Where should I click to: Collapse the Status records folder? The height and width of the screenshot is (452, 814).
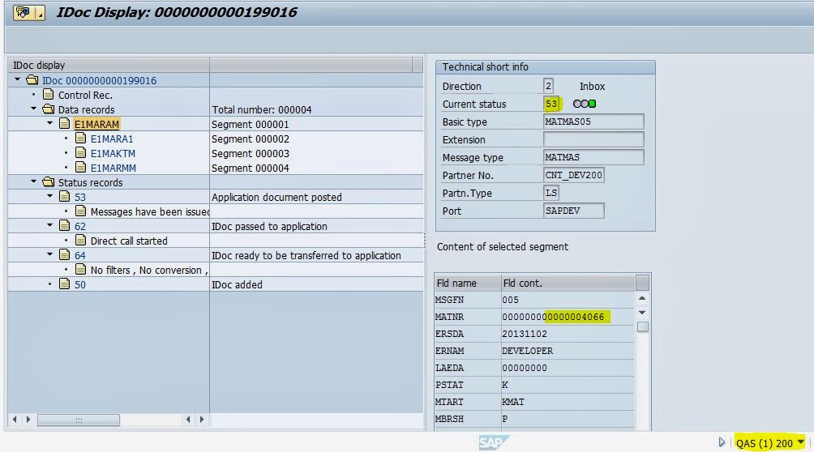pos(34,182)
